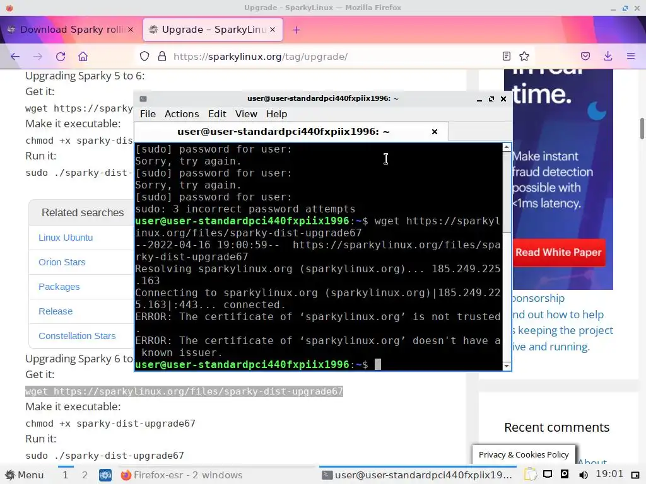The height and width of the screenshot is (484, 646).
Task: Close the terminal window
Action: [503, 99]
